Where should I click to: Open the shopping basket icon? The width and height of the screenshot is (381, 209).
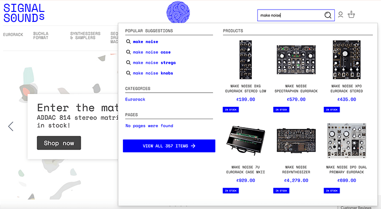351,15
